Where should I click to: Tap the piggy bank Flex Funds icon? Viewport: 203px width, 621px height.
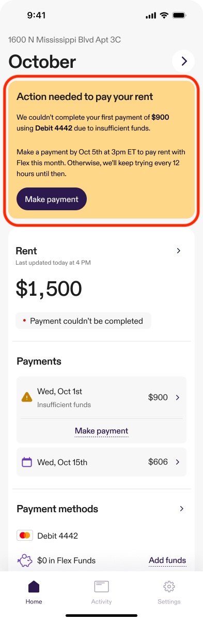(x=24, y=560)
